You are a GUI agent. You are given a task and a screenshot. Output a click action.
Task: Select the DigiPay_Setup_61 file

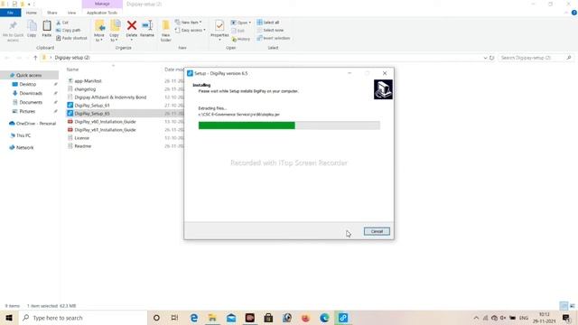[92, 106]
